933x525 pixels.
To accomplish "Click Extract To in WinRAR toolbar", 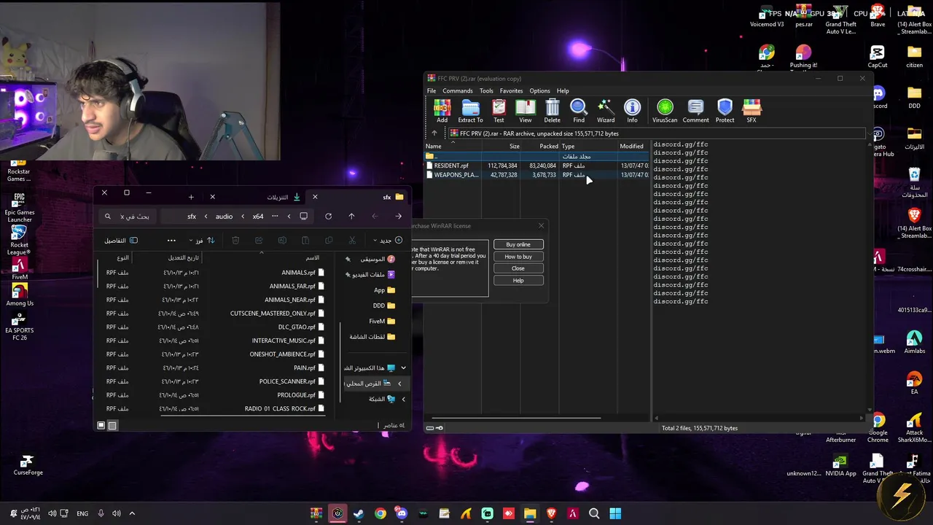I will [470, 111].
